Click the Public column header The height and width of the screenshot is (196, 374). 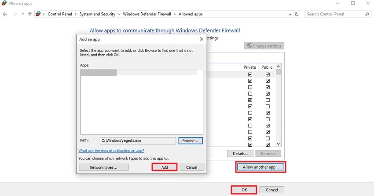(267, 67)
